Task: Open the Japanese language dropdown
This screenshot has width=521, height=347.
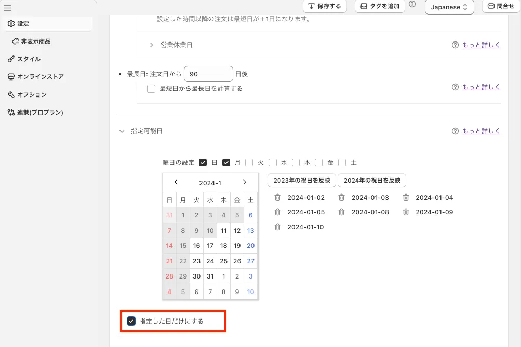Action: tap(449, 7)
